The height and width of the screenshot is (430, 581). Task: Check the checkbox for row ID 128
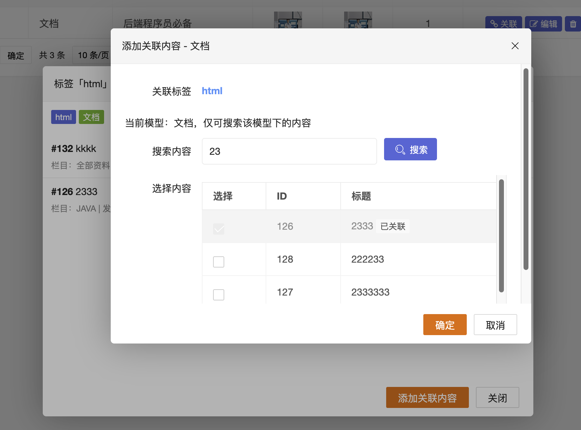pyautogui.click(x=219, y=262)
